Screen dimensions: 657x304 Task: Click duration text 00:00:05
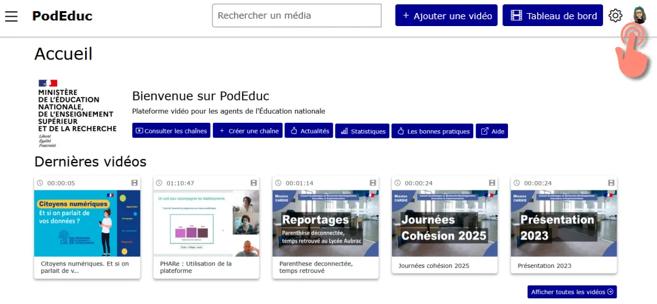(61, 183)
